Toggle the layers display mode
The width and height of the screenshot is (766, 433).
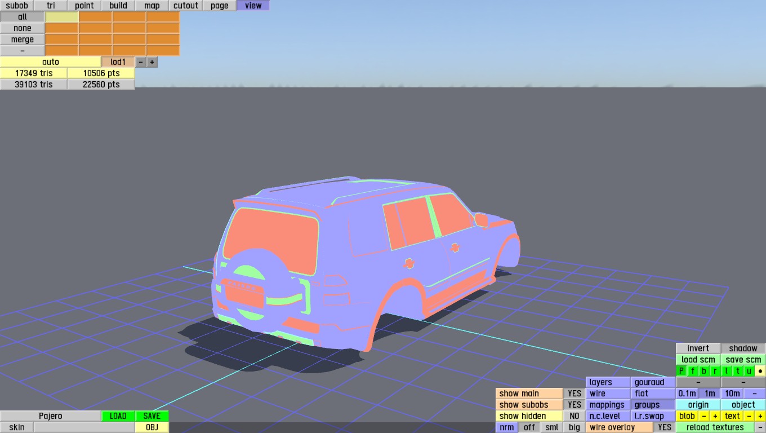click(608, 382)
